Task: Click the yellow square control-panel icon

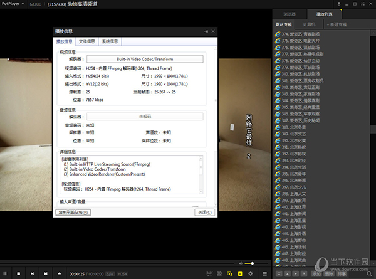Action: click(x=240, y=273)
